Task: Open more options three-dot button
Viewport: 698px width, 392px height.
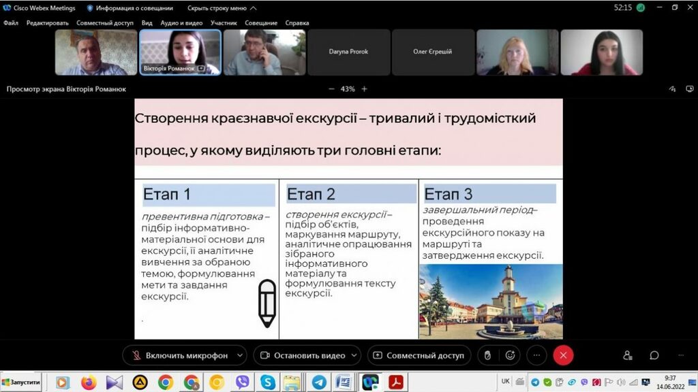Action: (536, 355)
